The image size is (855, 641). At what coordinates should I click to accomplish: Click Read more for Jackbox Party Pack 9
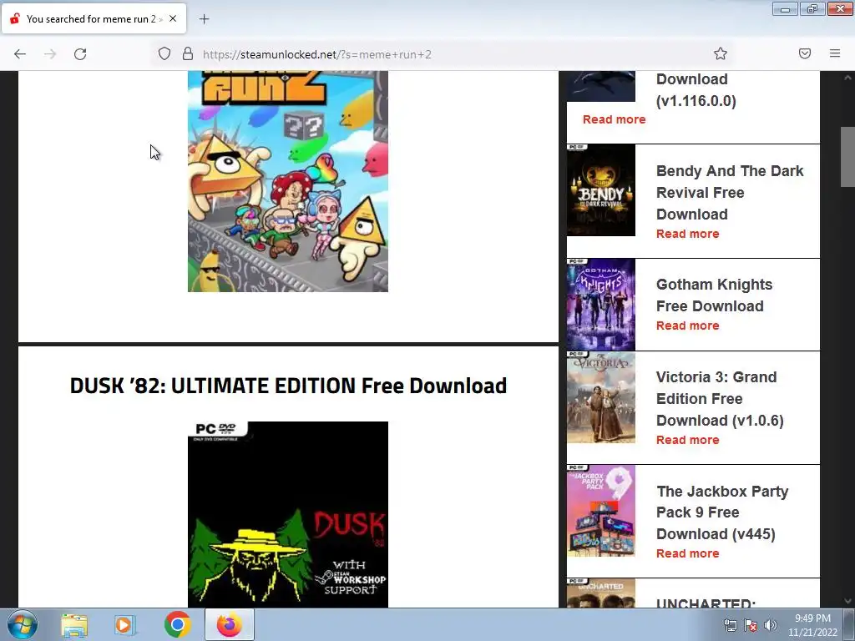(688, 553)
